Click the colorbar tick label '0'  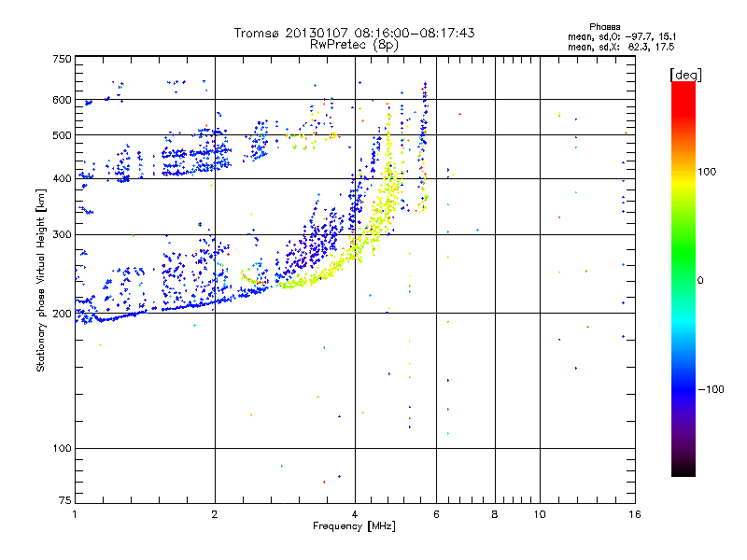click(700, 281)
